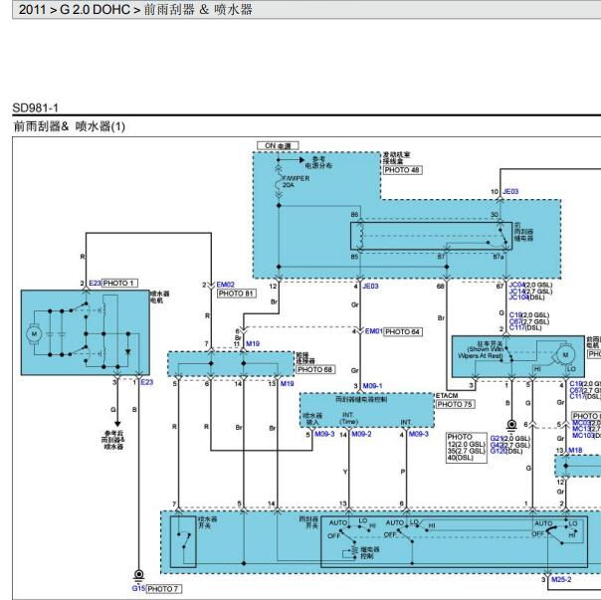Image resolution: width=601 pixels, height=600 pixels.
Task: Open the PHOTO 64 reference box
Action: tap(403, 332)
